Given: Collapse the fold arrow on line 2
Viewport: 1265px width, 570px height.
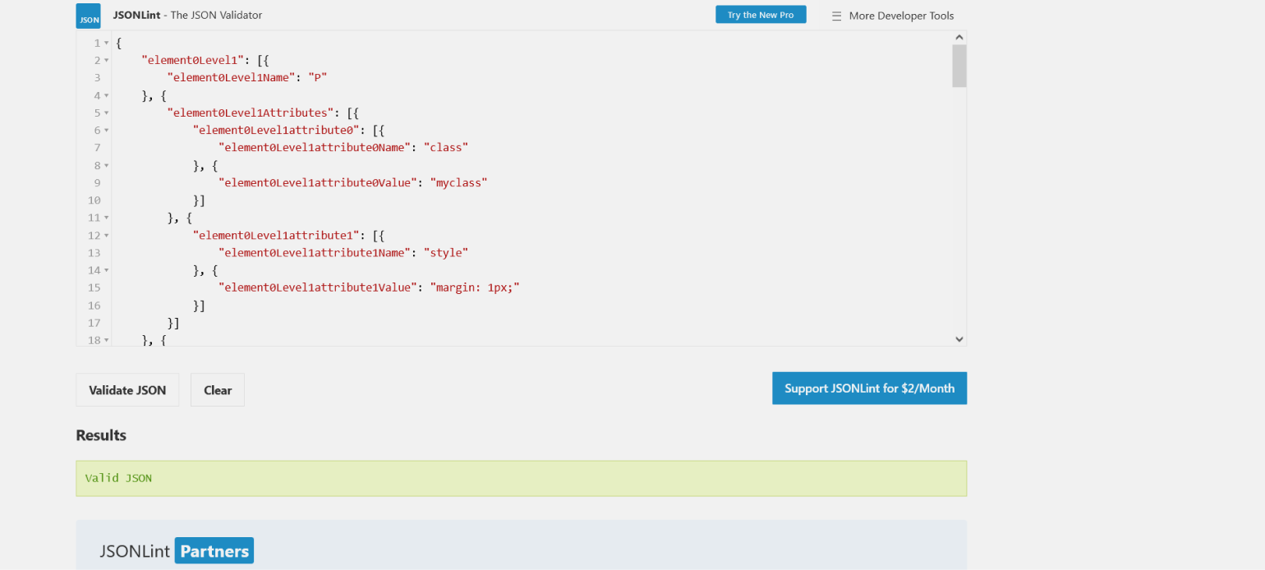Looking at the screenshot, I should (106, 61).
